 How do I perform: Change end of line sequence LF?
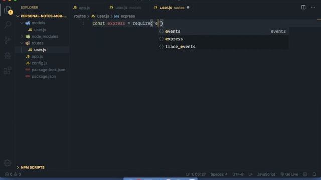click(x=250, y=174)
